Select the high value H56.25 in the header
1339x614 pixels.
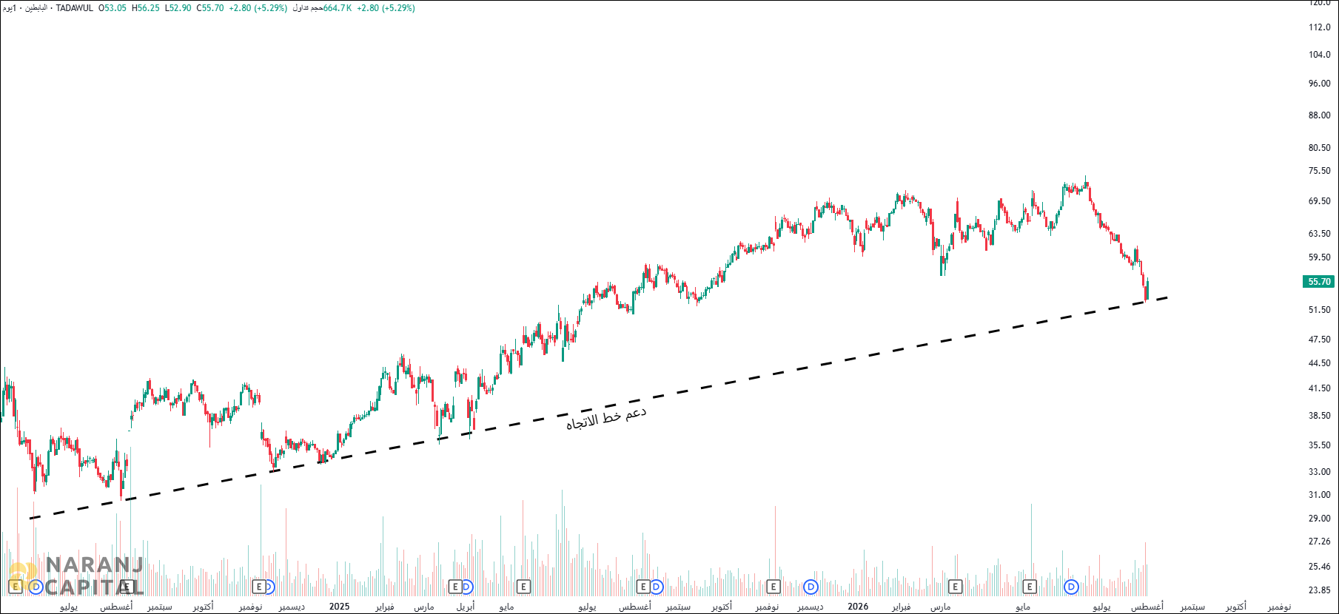(146, 8)
